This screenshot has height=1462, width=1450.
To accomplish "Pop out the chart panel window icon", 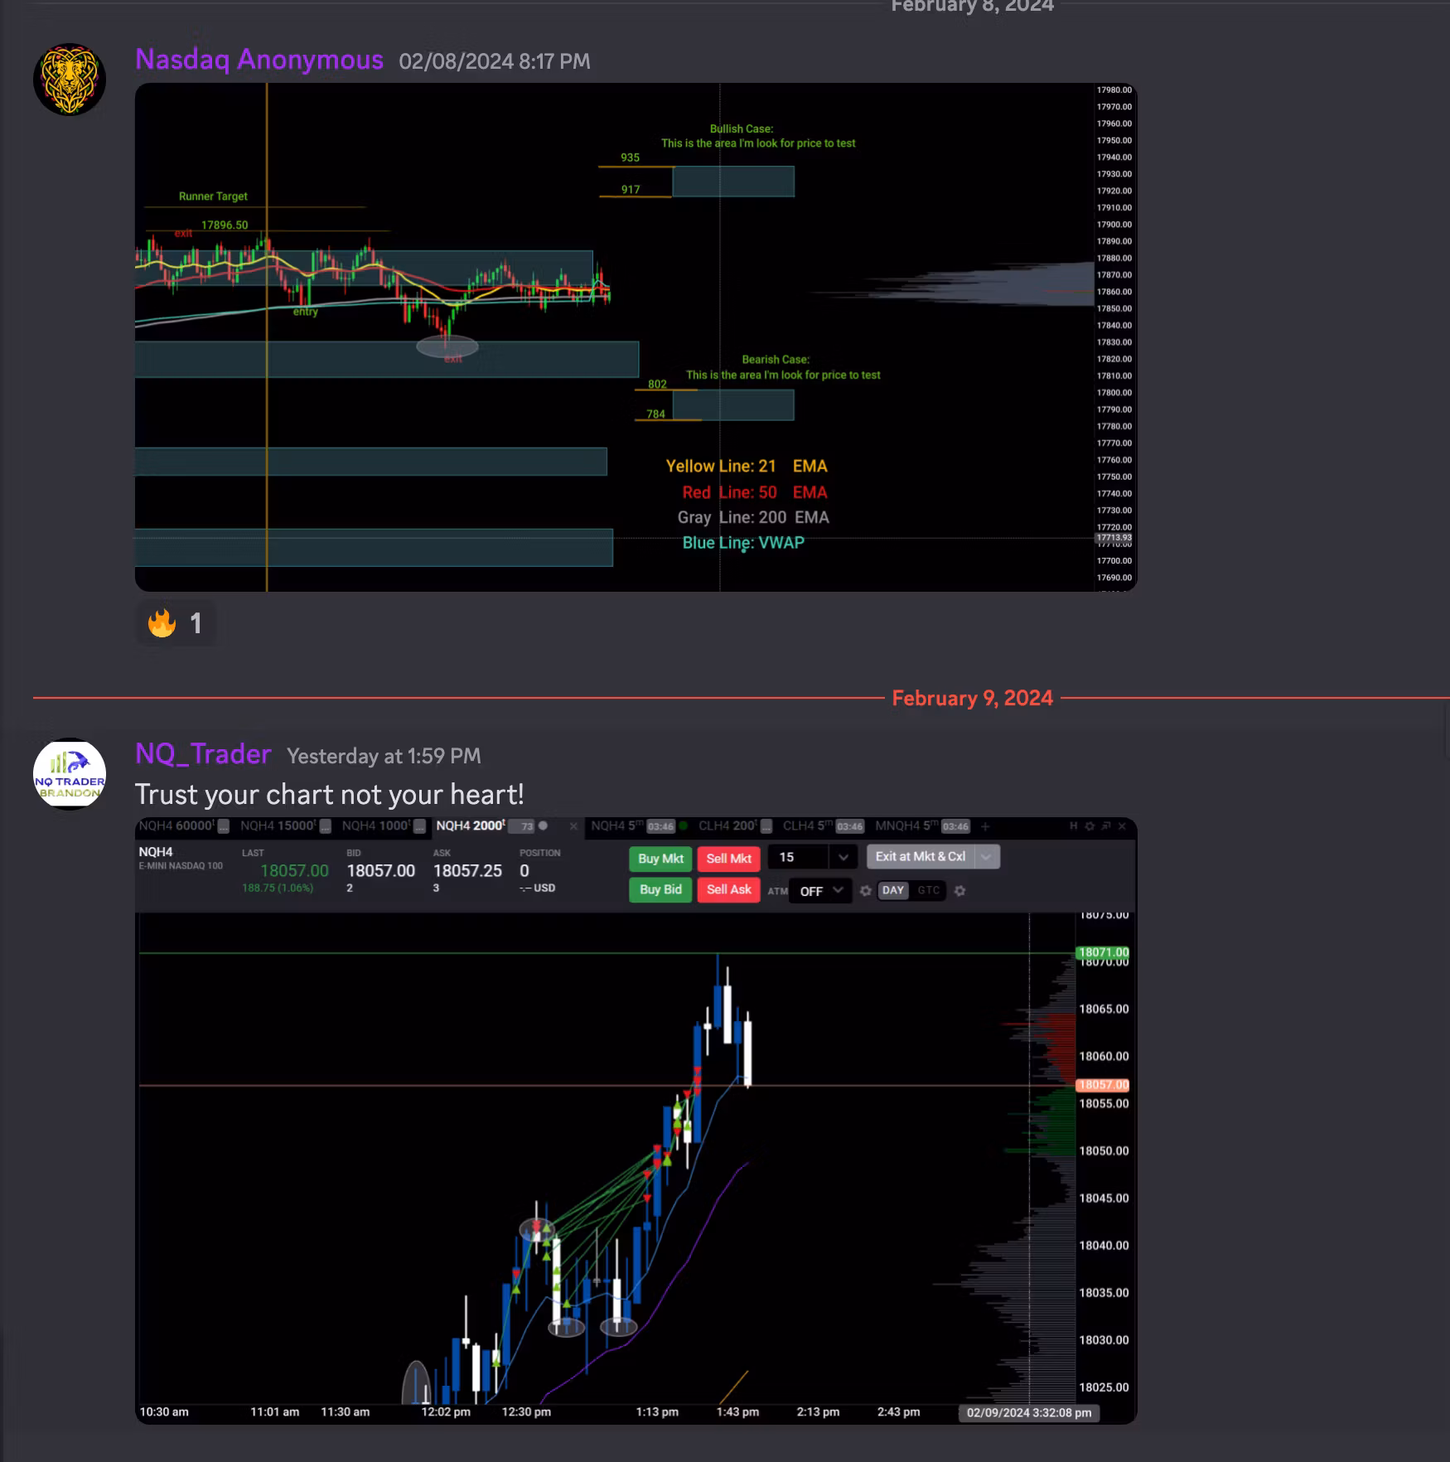I will click(1106, 825).
